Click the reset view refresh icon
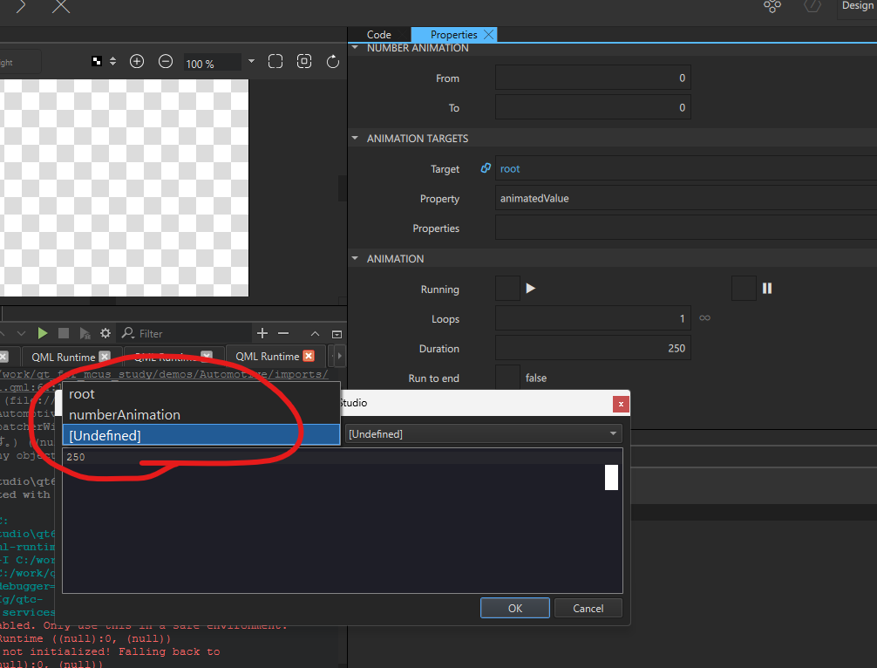This screenshot has width=877, height=668. (333, 62)
